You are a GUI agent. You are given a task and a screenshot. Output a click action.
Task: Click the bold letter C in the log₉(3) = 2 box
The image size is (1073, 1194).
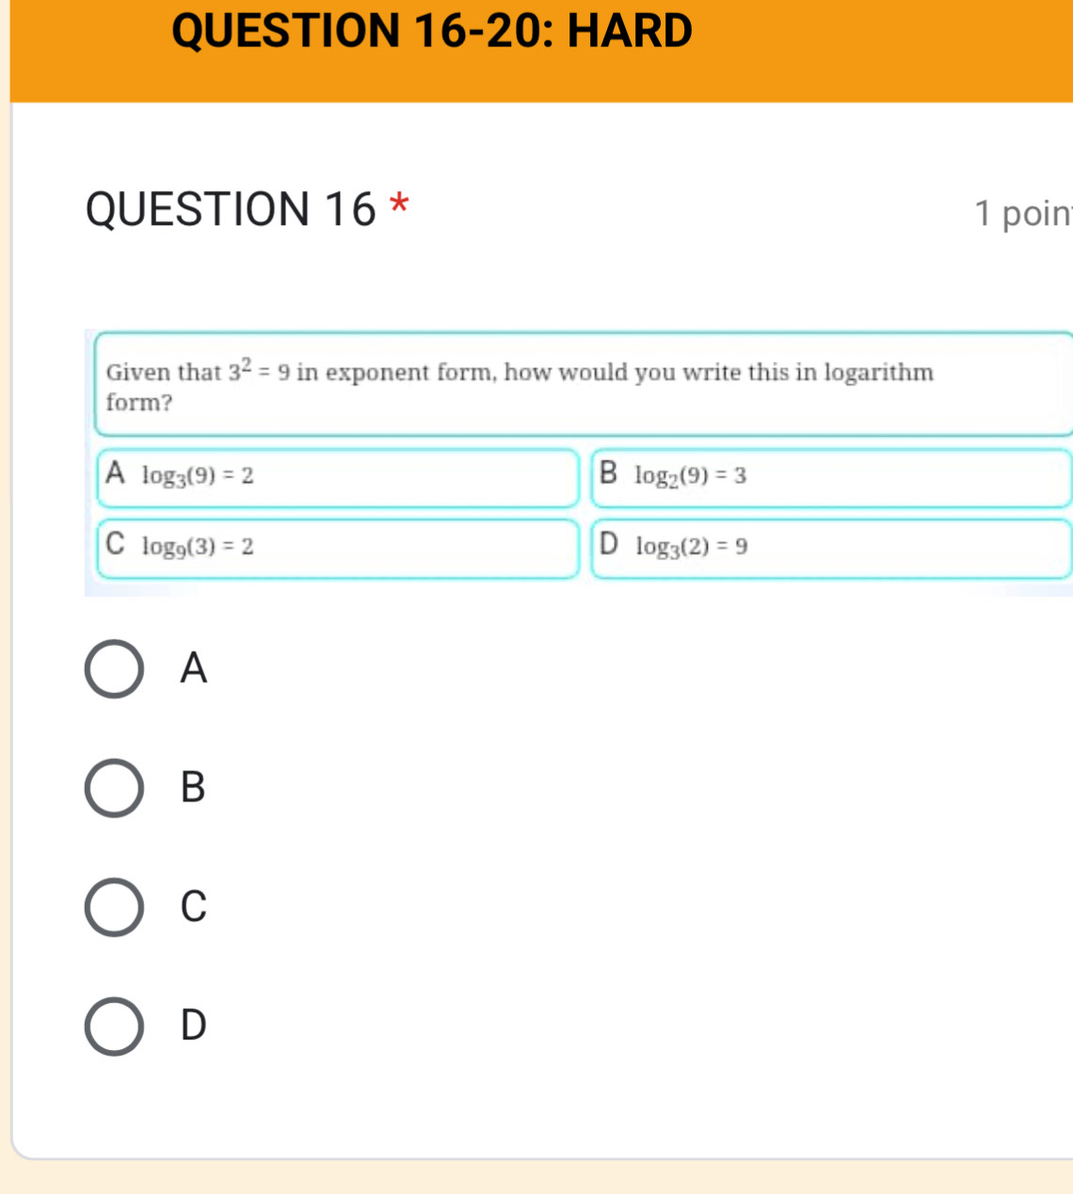115,544
